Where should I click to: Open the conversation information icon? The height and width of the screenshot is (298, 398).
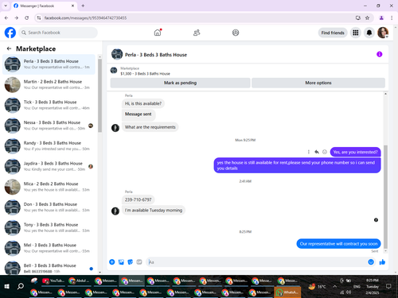click(x=380, y=54)
